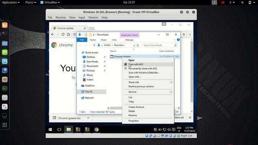The width and height of the screenshot is (258, 145).
Task: Select OneDrive in navigation pane
Action: [89, 86]
